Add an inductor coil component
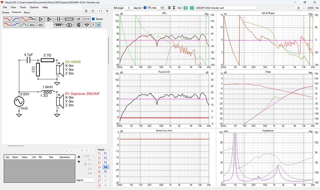Screen dimensions: 320x190 click(58, 25)
